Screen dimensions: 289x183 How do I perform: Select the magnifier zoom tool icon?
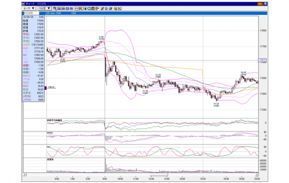89,8
